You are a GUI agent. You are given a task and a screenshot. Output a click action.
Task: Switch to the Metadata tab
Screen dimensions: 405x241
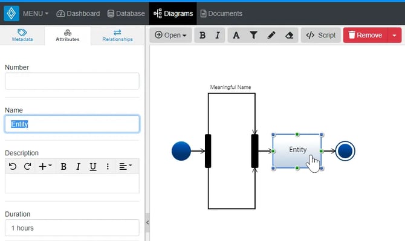pyautogui.click(x=22, y=36)
